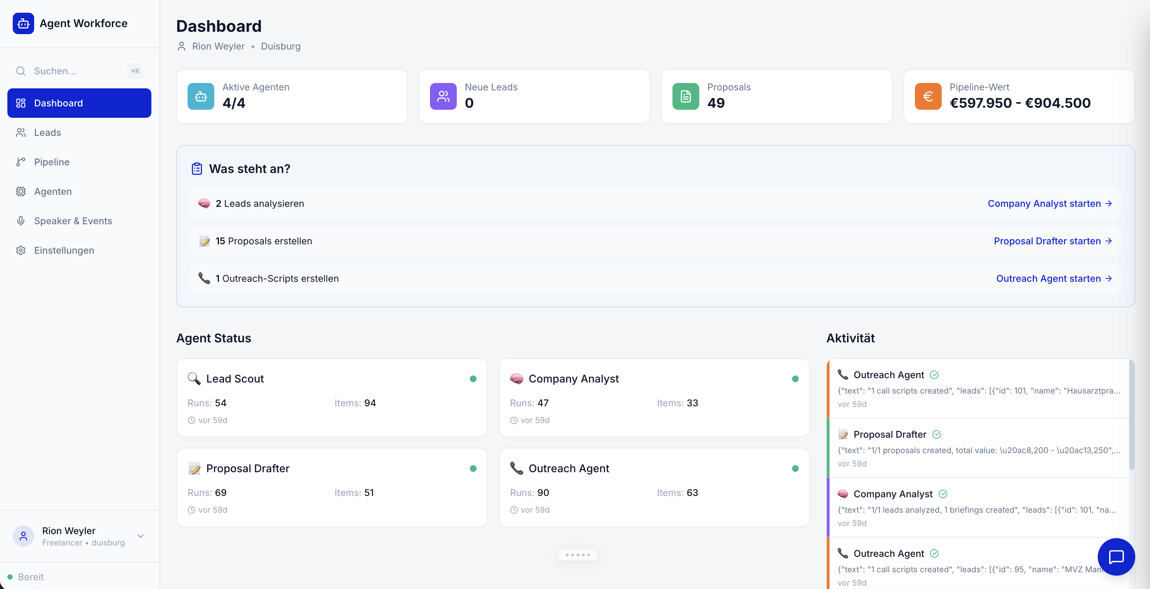Click the Proposals count 49
The height and width of the screenshot is (589, 1150).
[x=716, y=103]
